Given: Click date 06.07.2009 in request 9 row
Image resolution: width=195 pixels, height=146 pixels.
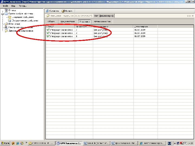Looking at the screenshot, I should tap(140, 36).
